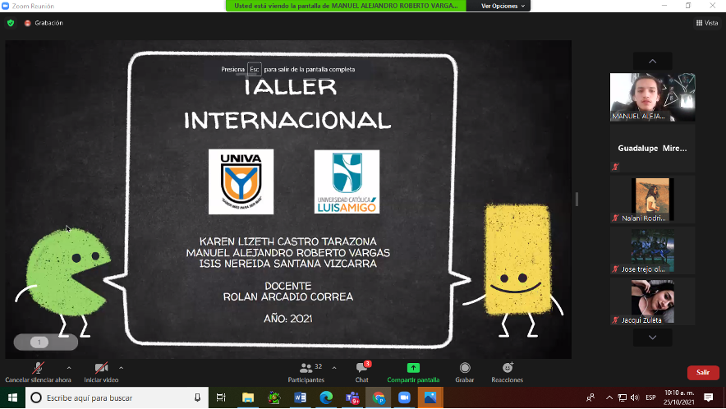Image resolution: width=726 pixels, height=409 pixels.
Task: Expand participants options arrow
Action: click(x=334, y=368)
